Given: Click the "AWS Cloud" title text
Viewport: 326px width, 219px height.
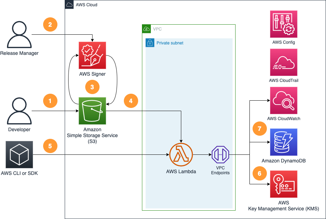Looking at the screenshot, I should click(87, 5).
